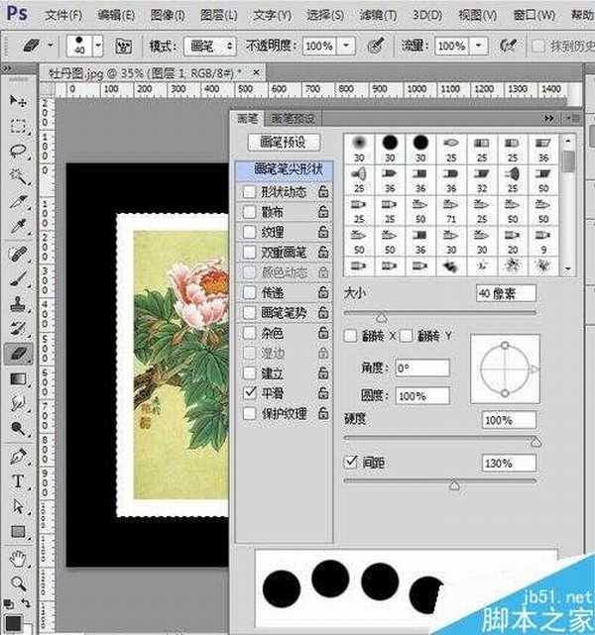The image size is (595, 635).
Task: Click the 画笔预设 button
Action: coord(283,144)
